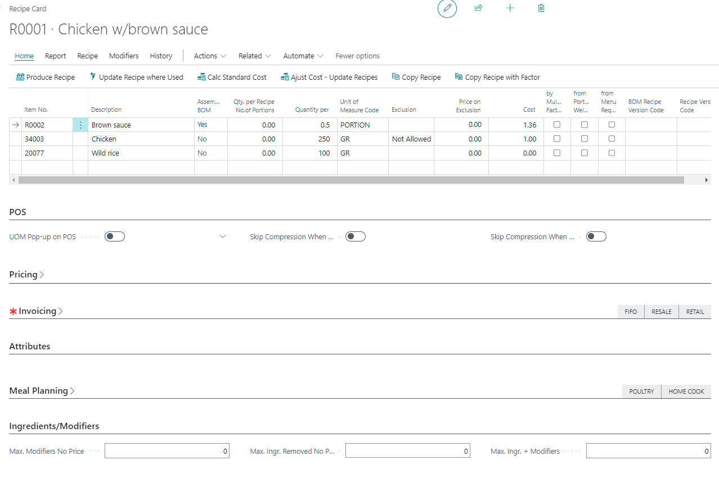Viewport: 719px width, 483px height.
Task: Open the History tab
Action: (x=161, y=56)
